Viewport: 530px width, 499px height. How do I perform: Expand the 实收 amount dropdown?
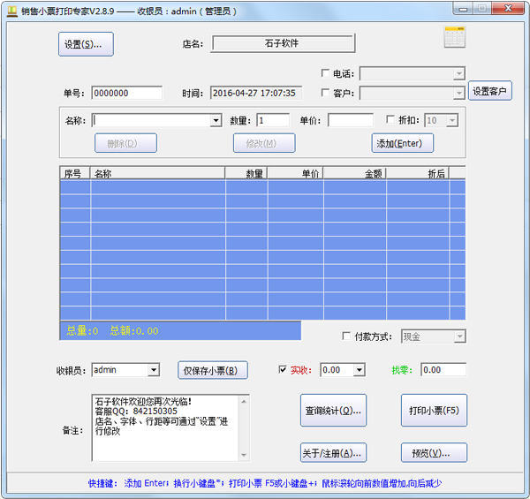click(x=359, y=370)
